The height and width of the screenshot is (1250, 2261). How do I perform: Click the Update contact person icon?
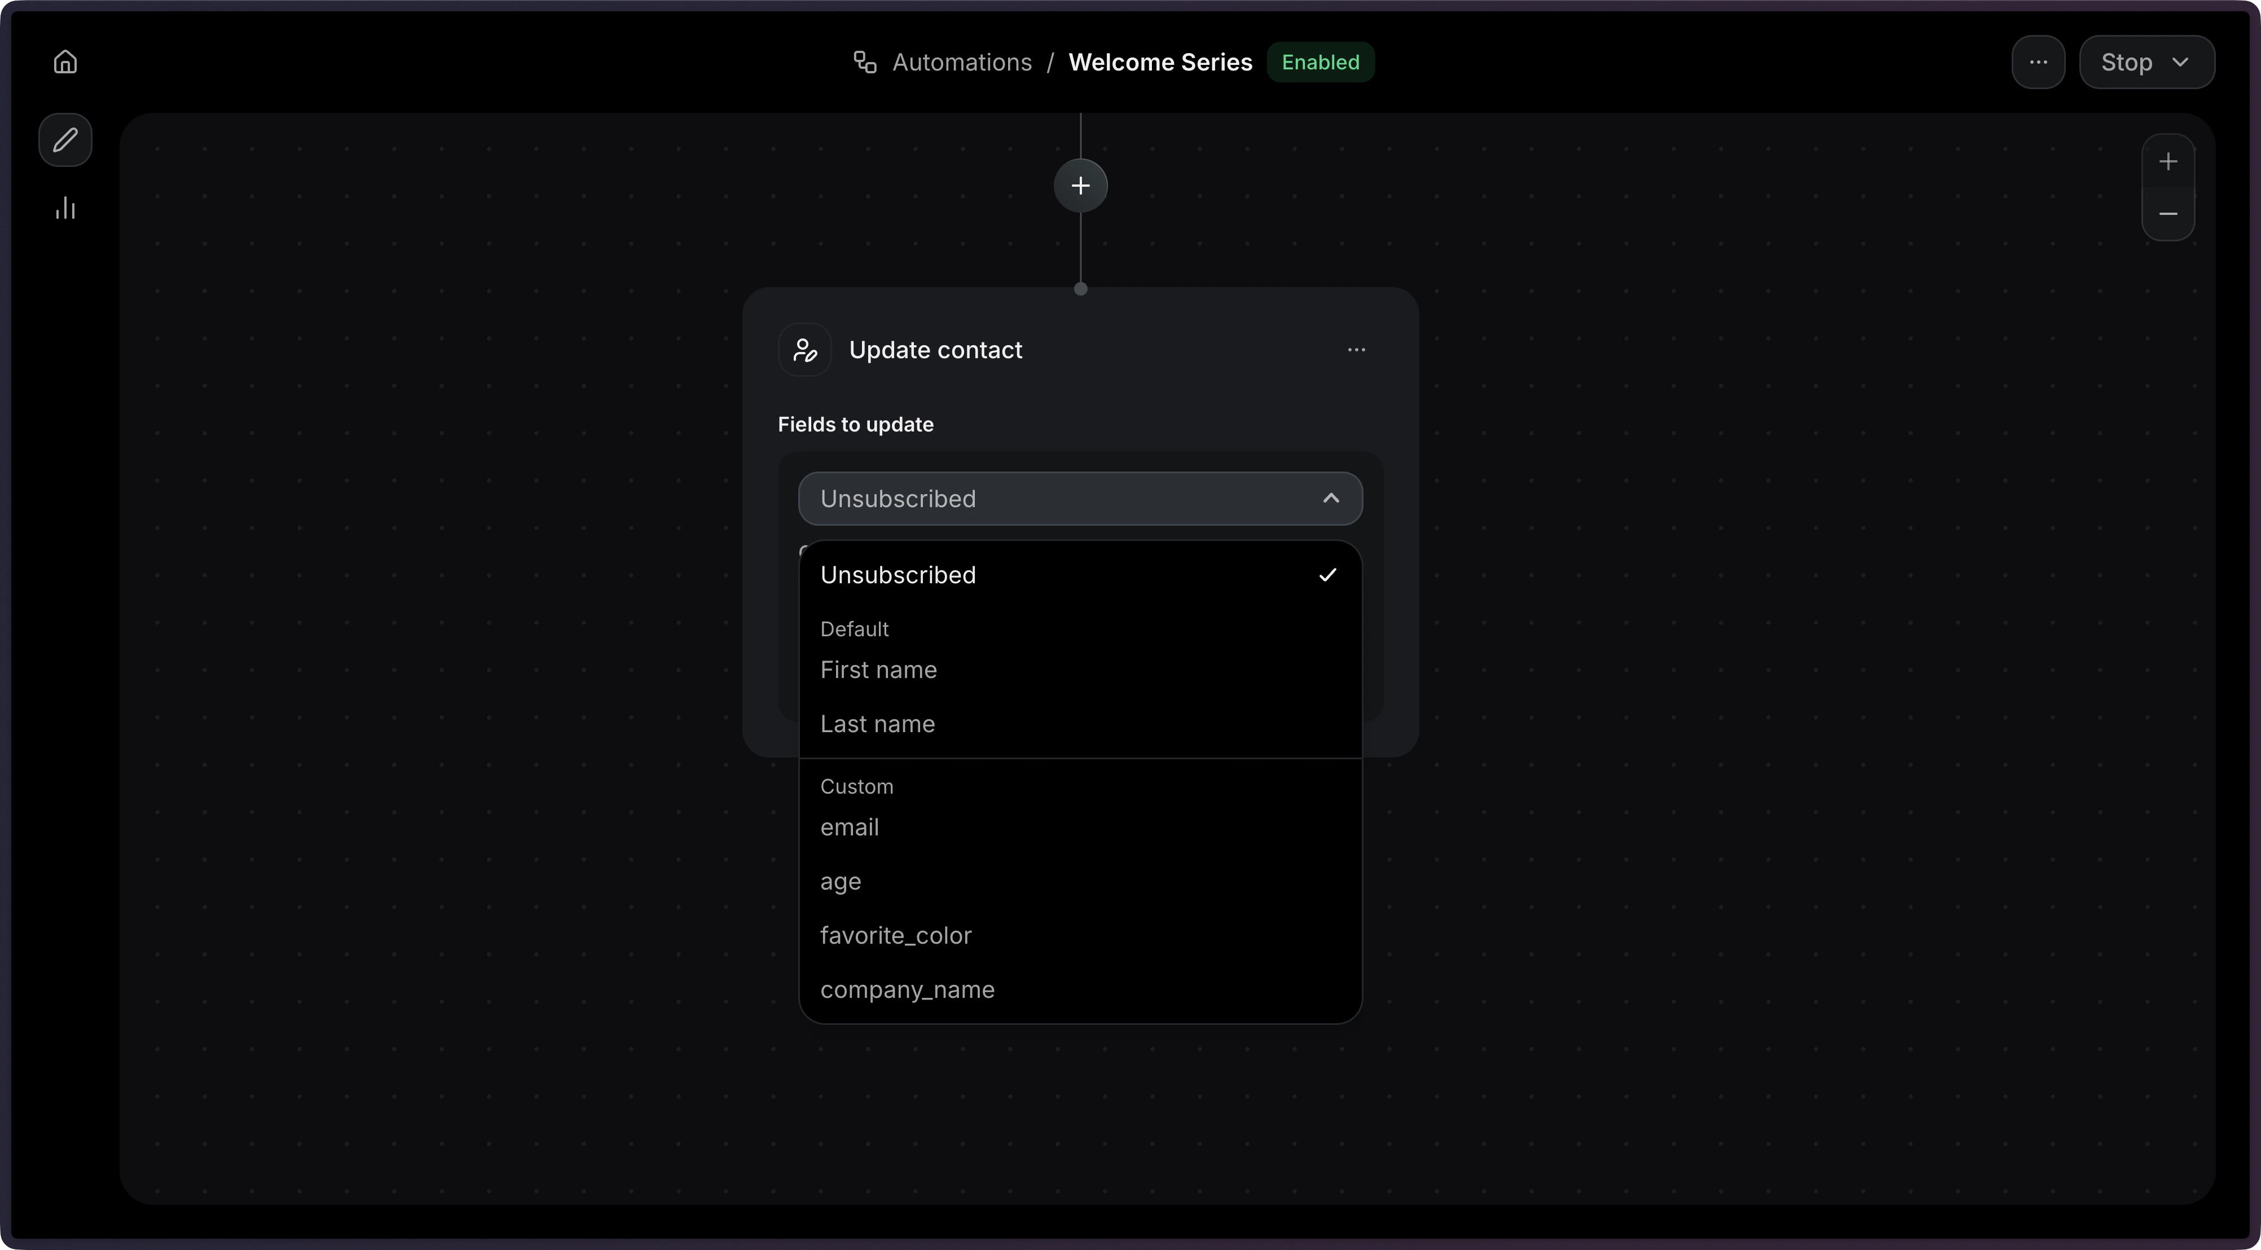point(804,349)
